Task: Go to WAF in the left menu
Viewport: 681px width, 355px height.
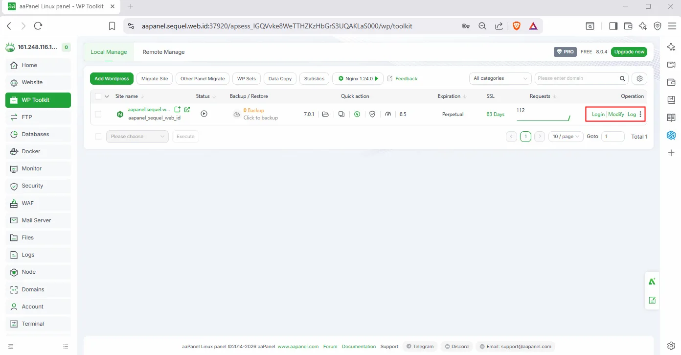Action: coord(38,203)
